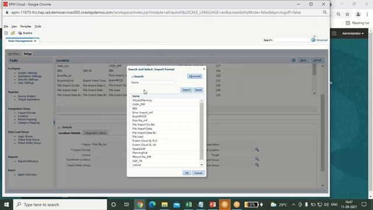Click down arrow of Location table scrollbar
The width and height of the screenshot is (373, 210).
[x=315, y=93]
